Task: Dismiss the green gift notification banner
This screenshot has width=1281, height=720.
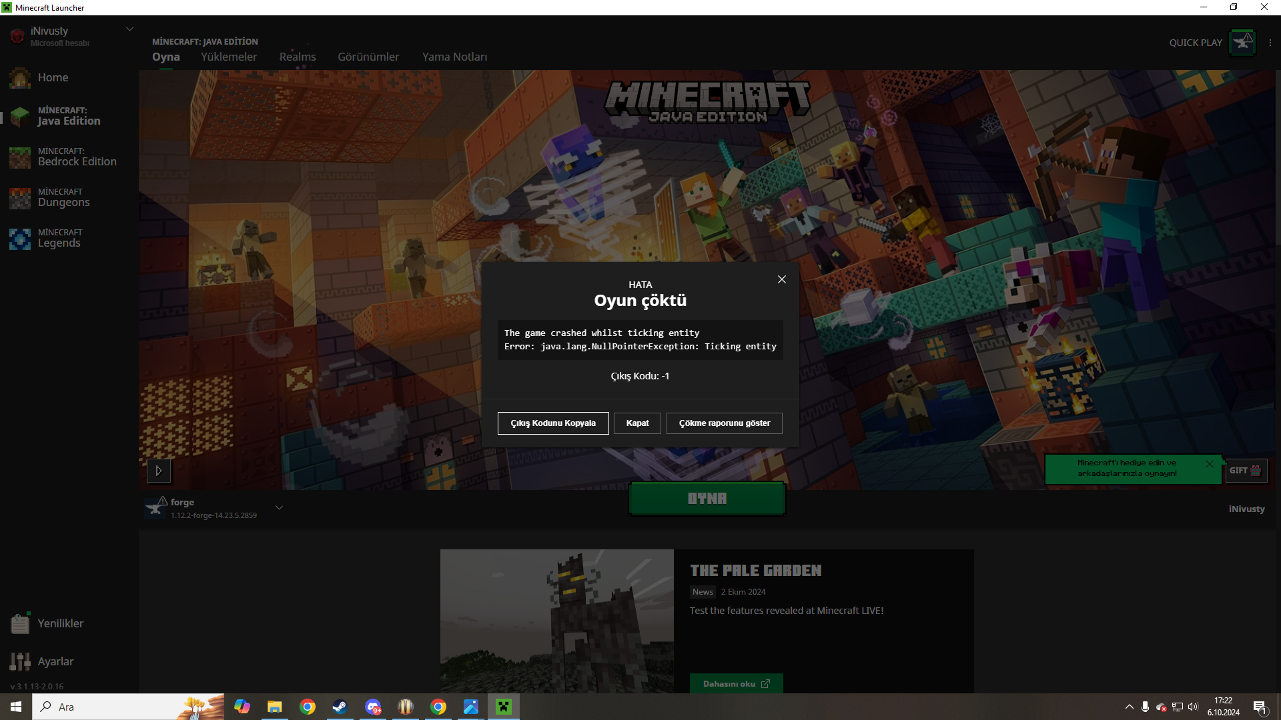Action: (x=1210, y=464)
